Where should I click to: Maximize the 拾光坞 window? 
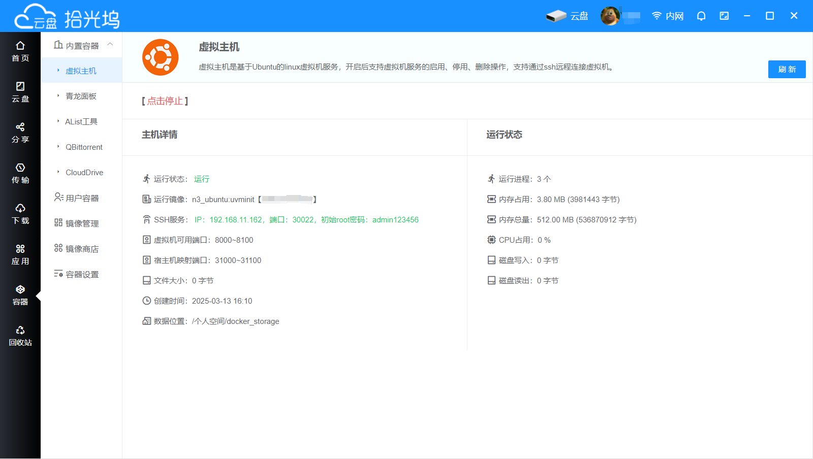(770, 16)
